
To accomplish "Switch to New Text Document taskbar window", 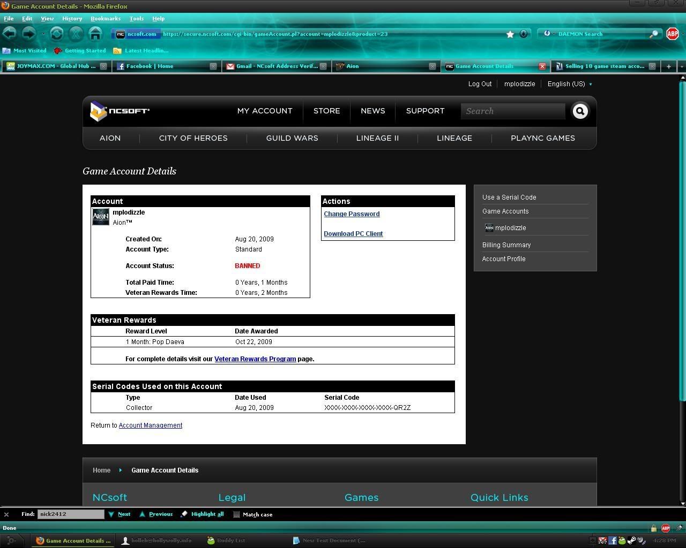I will [x=330, y=541].
